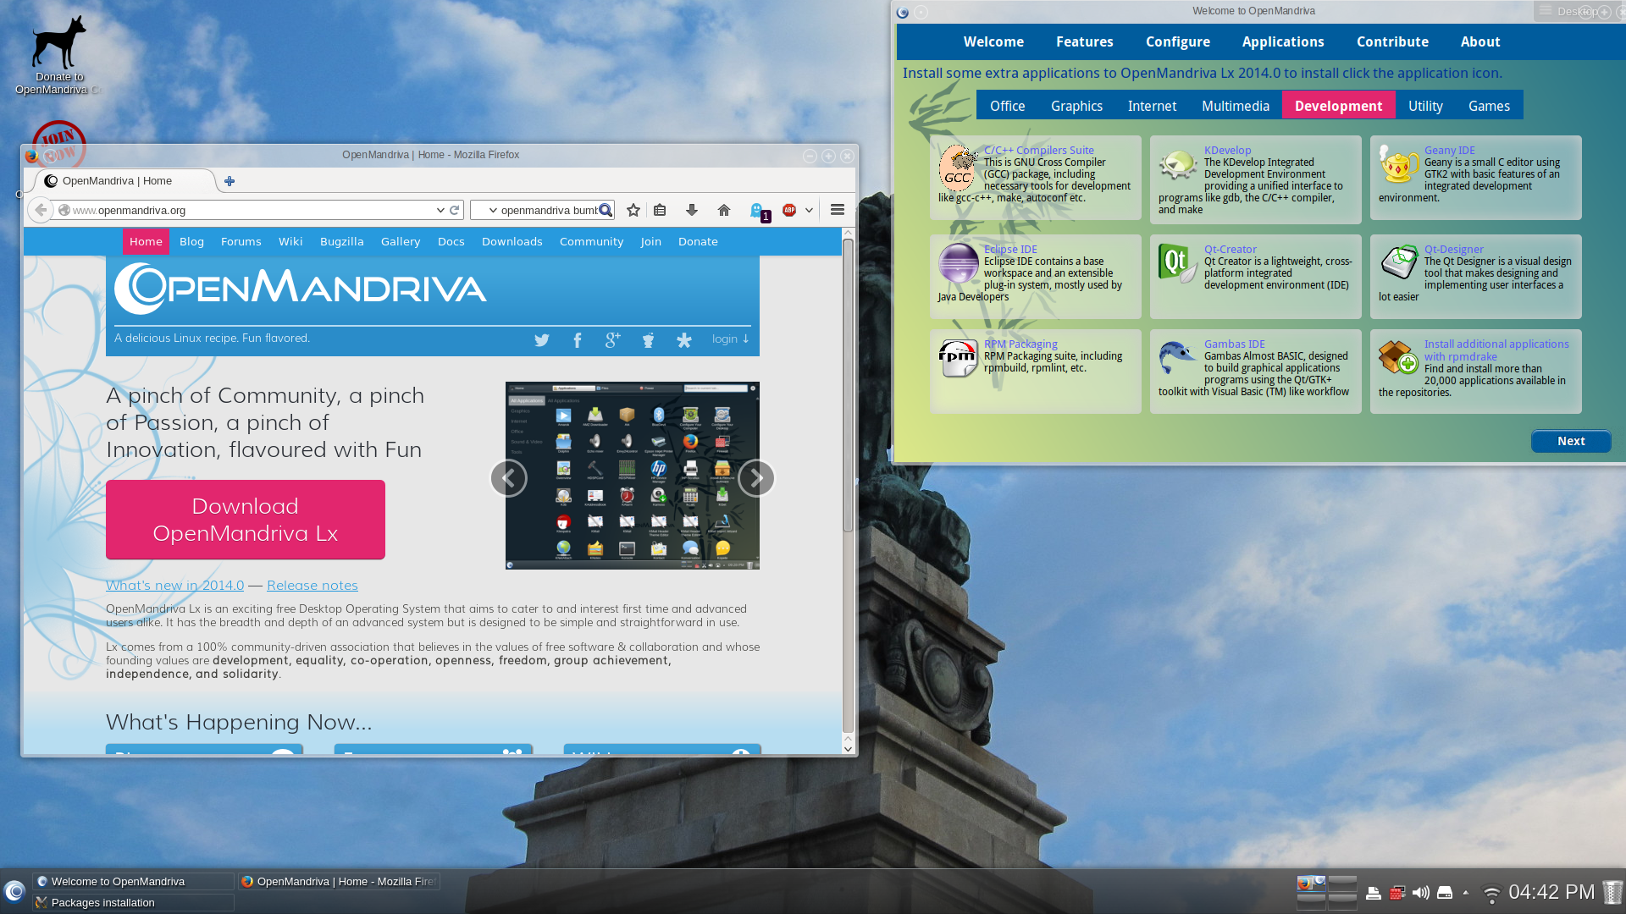Image resolution: width=1626 pixels, height=914 pixels.
Task: Switch to the Office applications tab
Action: tap(1008, 106)
